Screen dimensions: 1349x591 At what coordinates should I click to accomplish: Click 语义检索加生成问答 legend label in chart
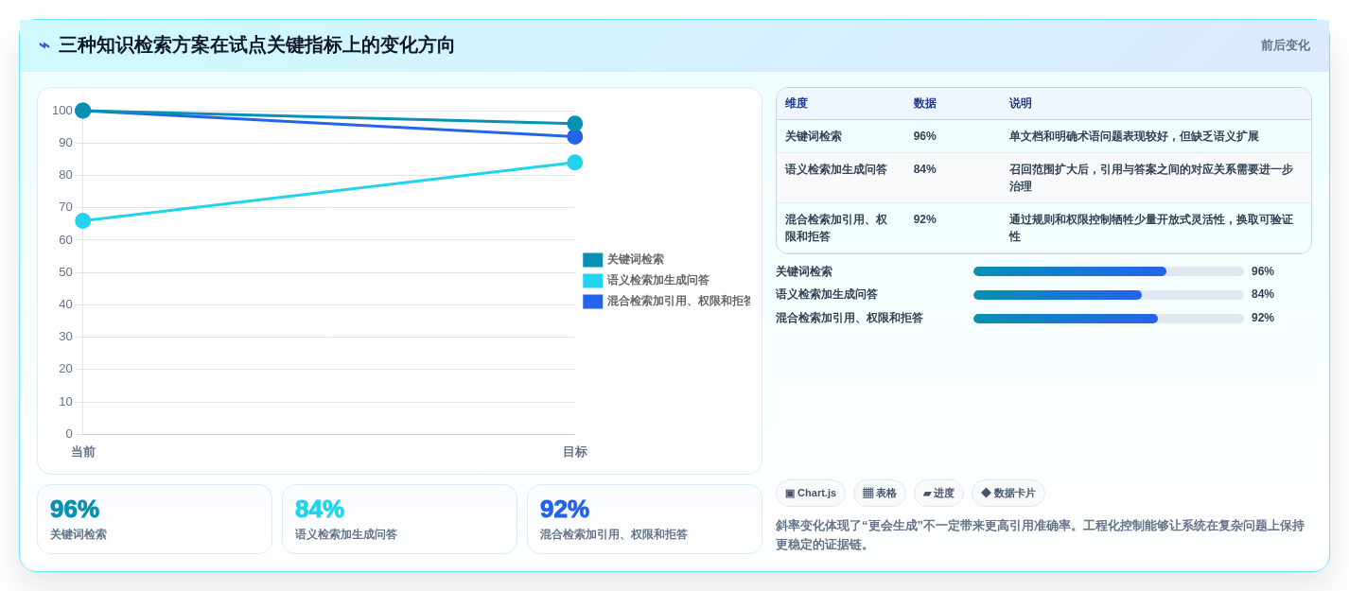[x=657, y=281]
